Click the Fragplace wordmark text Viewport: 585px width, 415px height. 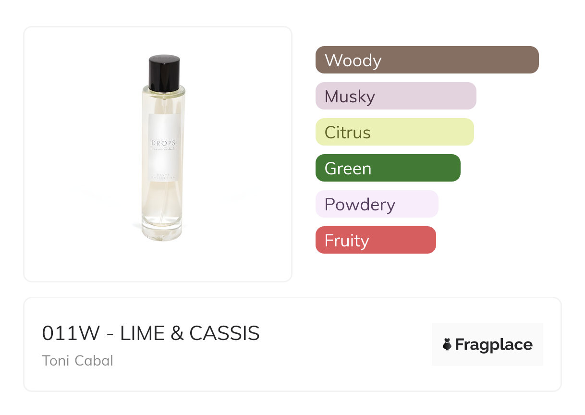[493, 344]
